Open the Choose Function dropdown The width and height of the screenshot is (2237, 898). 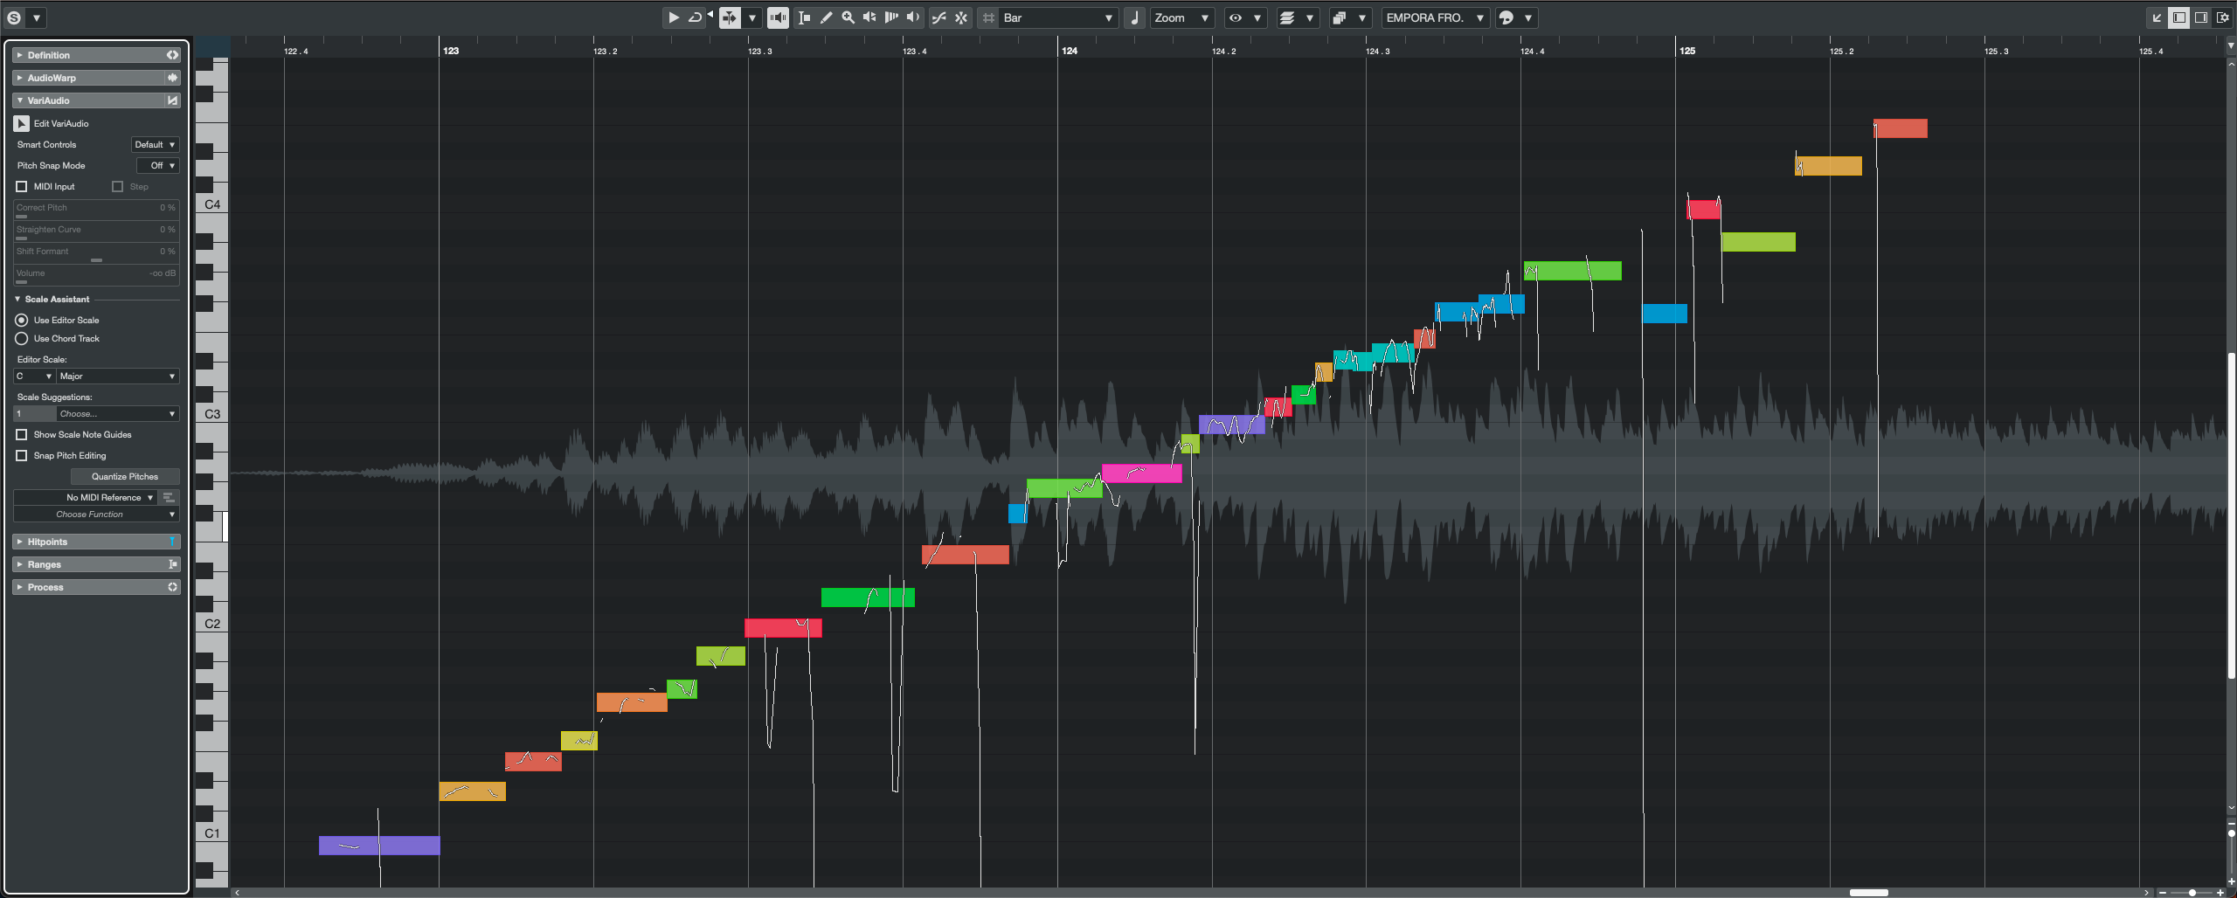click(96, 515)
